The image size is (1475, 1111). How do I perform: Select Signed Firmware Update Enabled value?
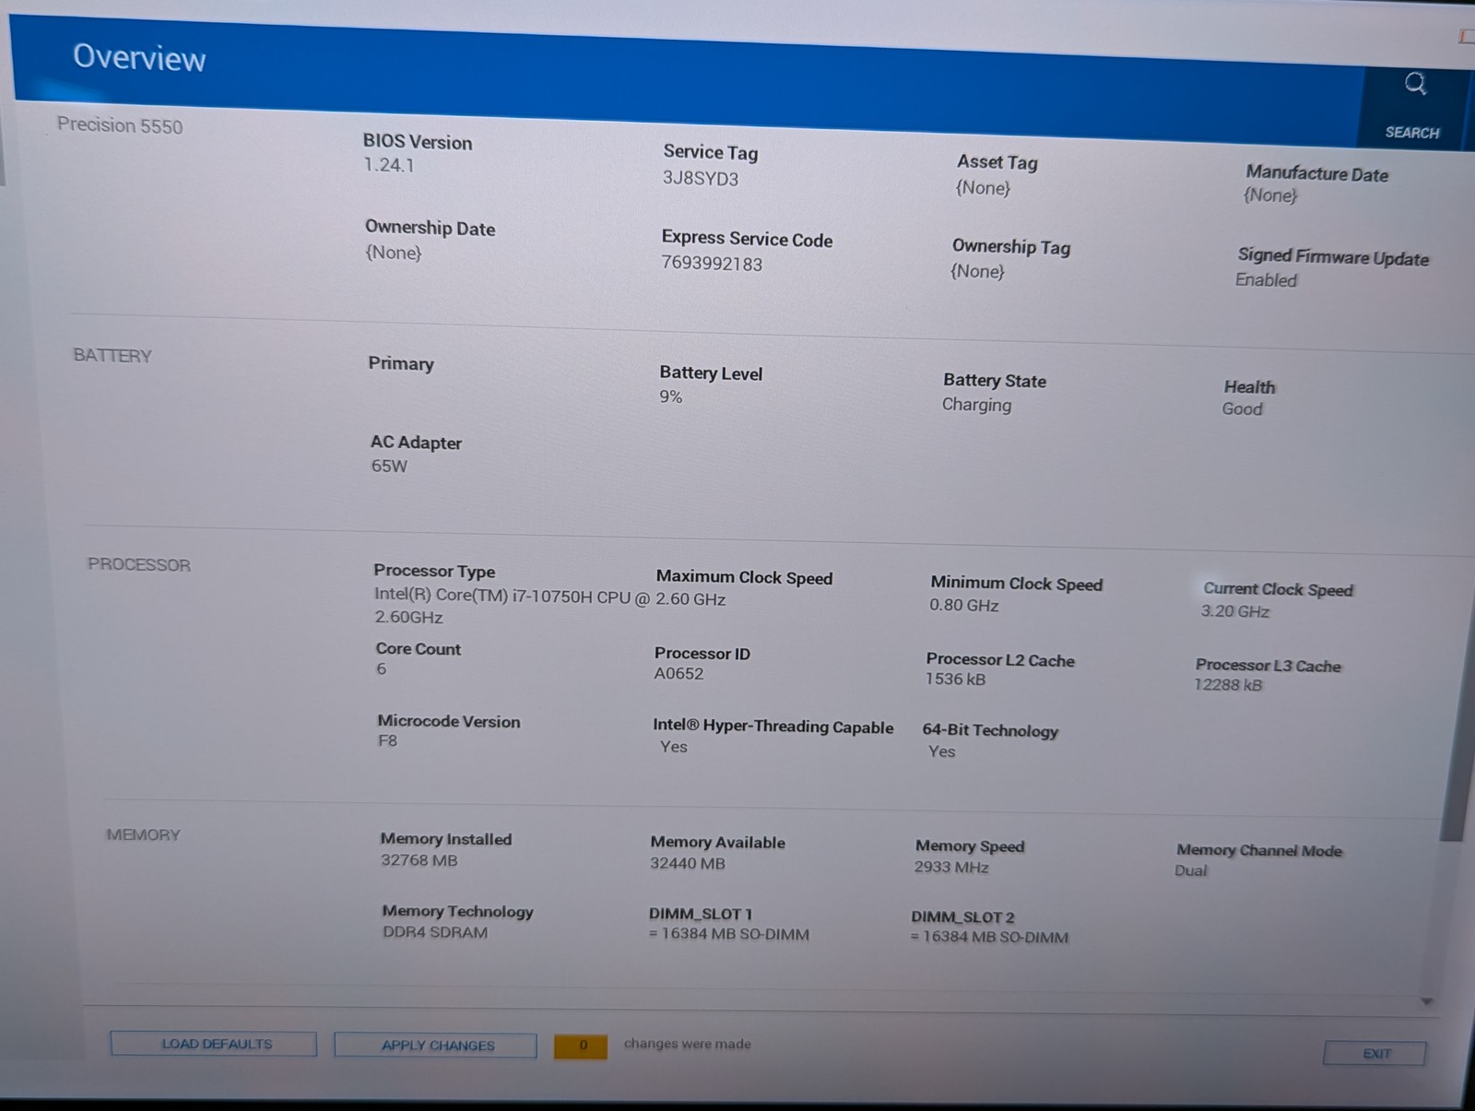click(1266, 279)
